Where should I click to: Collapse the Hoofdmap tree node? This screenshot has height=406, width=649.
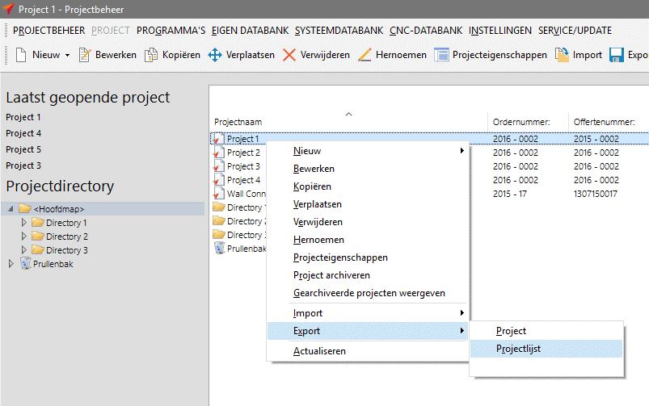click(x=11, y=209)
